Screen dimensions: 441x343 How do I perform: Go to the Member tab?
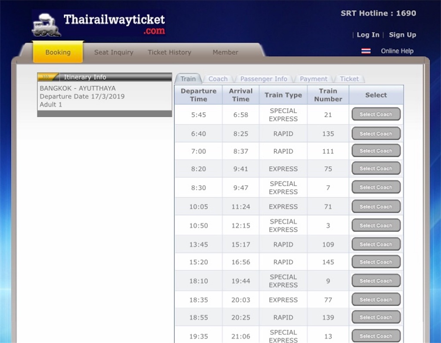click(x=225, y=52)
